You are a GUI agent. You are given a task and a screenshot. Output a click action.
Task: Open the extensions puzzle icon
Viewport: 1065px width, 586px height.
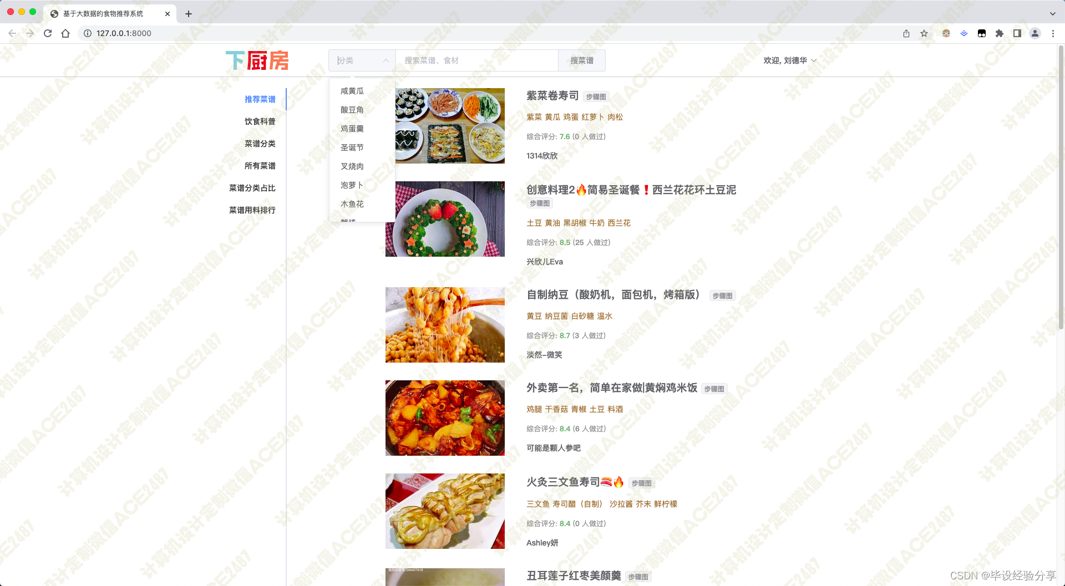(x=1000, y=33)
